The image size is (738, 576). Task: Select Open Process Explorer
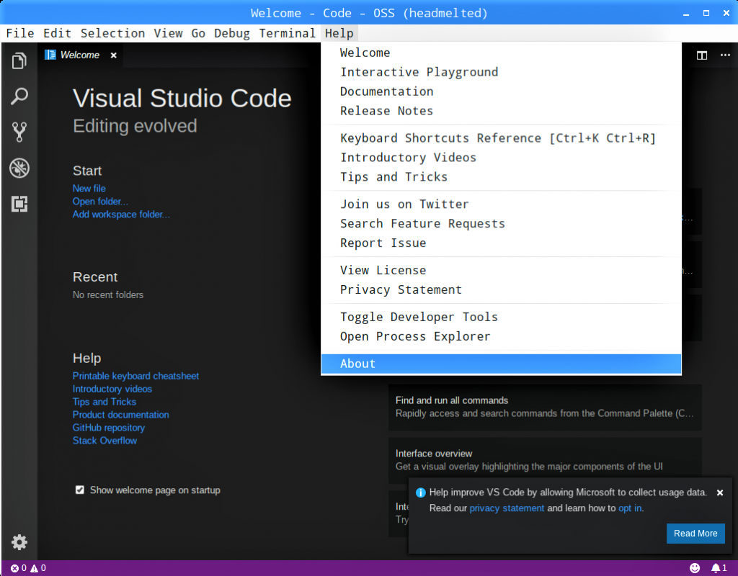501,337
